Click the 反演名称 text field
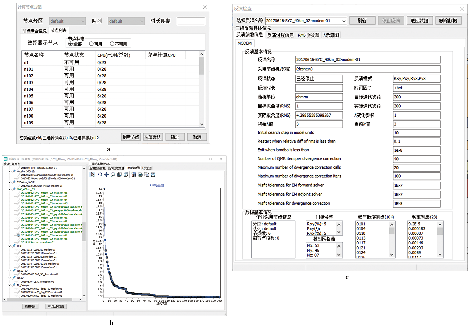 click(x=368, y=60)
